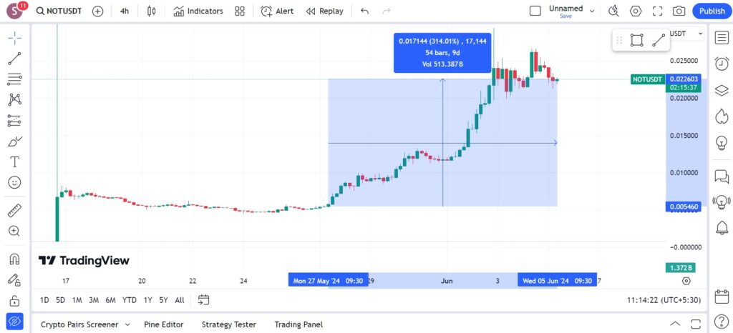Toggle lock all drawing tools
733x333 pixels.
pyautogui.click(x=14, y=300)
